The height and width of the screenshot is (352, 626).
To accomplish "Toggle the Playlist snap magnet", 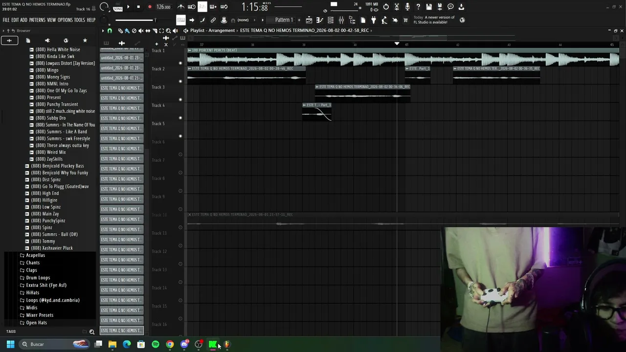I will (110, 30).
